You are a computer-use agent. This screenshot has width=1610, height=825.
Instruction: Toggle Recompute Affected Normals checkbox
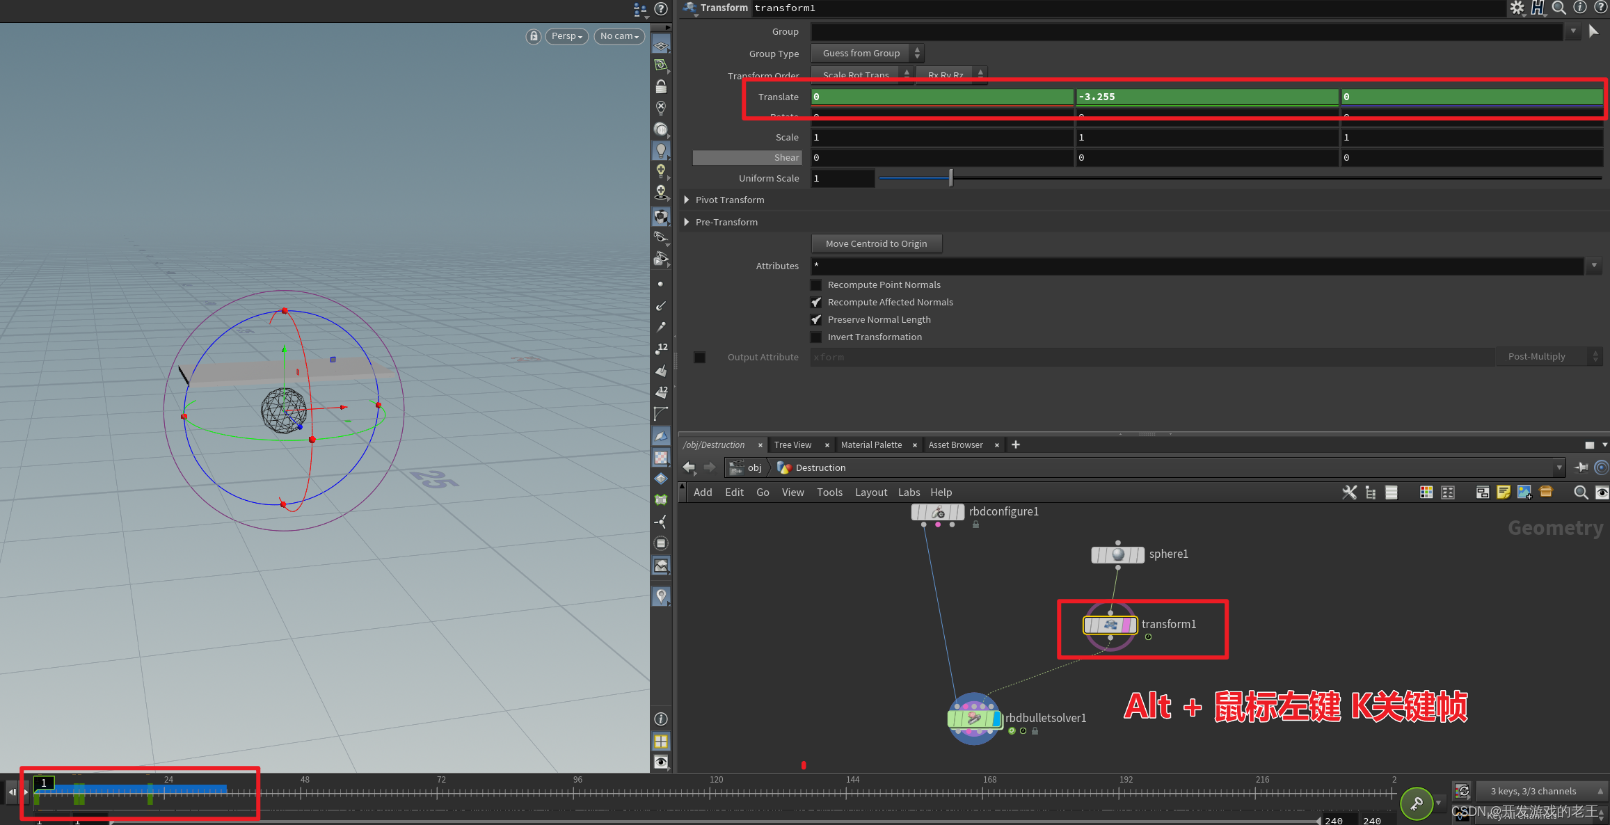816,303
